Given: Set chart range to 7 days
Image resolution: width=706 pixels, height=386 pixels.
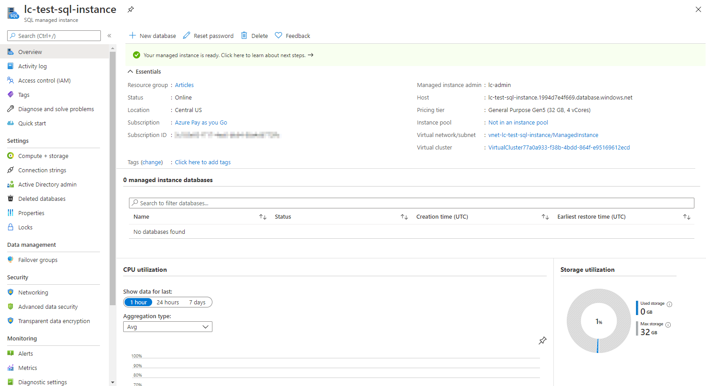Looking at the screenshot, I should click(x=197, y=302).
